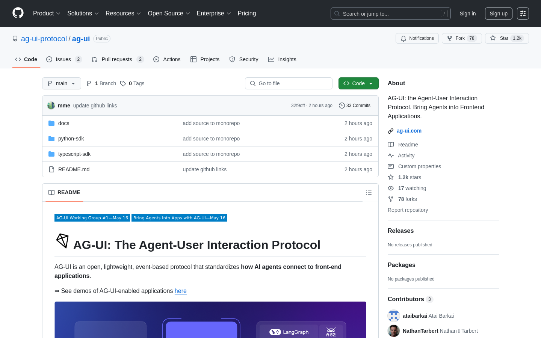Click Bring Agents Into Apps badge

(179, 218)
